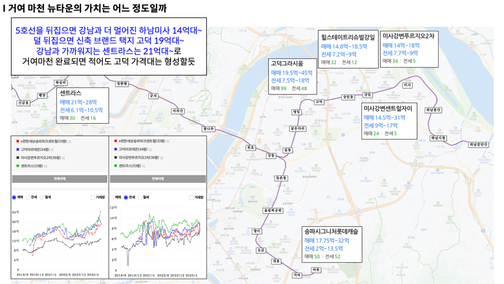Click green 센트라스 color swatch in 매매 legend
The height and width of the screenshot is (284, 504).
(x=18, y=166)
